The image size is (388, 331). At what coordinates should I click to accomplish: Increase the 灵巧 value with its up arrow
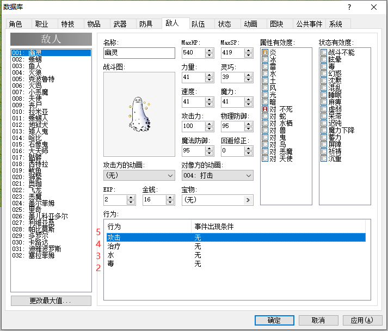click(x=248, y=75)
